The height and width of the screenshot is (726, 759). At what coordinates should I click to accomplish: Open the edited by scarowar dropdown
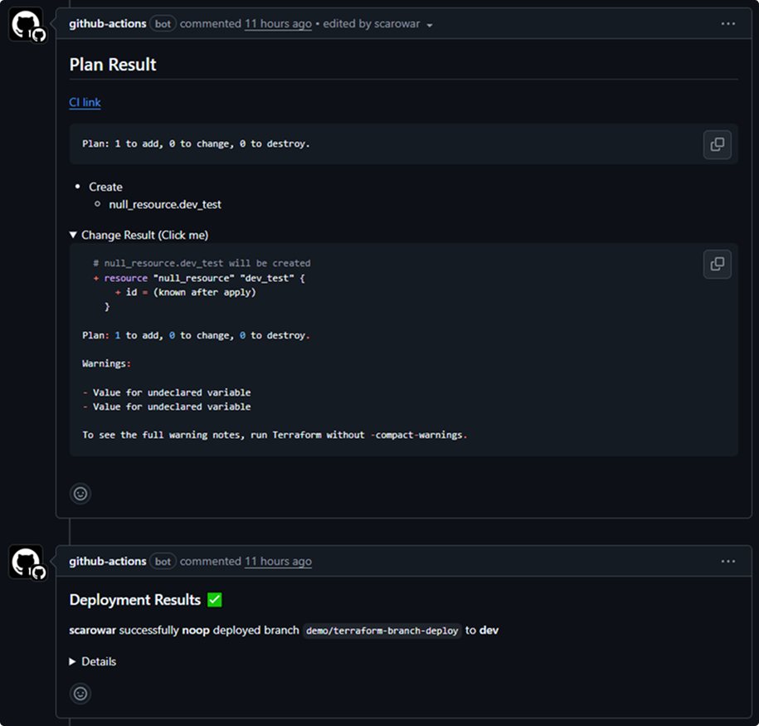[x=377, y=24]
